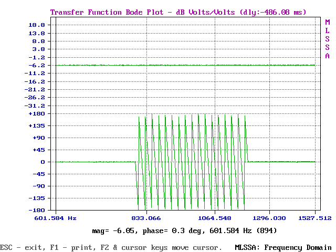Click the 'ESC - exit' hint

(x=22, y=248)
